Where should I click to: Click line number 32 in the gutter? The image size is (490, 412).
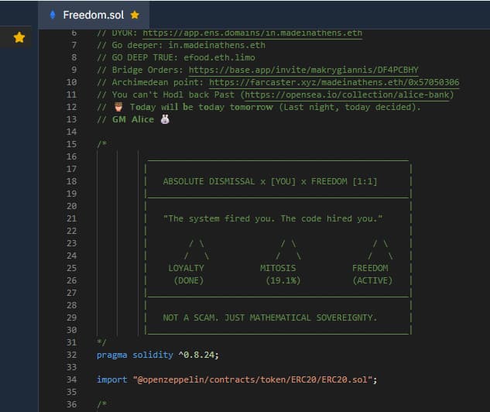71,355
